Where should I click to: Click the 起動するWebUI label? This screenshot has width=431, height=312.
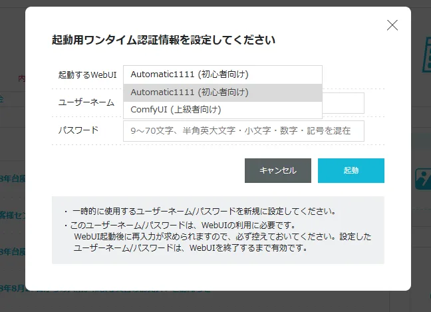[x=87, y=75]
